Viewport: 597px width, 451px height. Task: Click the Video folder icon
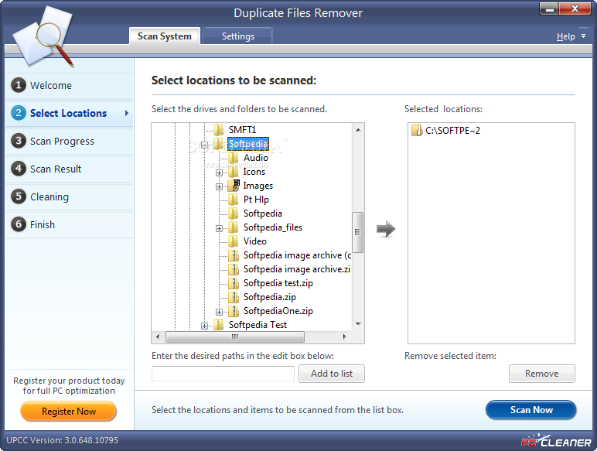coord(234,241)
